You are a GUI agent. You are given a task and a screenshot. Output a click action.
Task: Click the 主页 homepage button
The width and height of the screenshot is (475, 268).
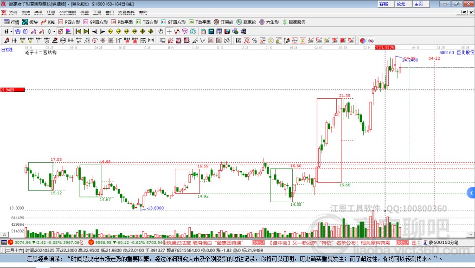coord(421,4)
